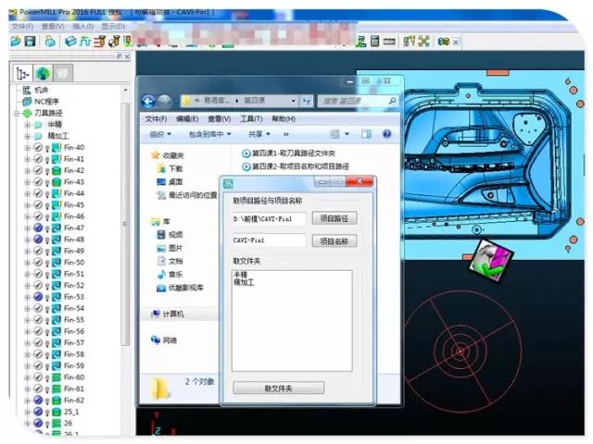Toggle the checkmark on toolpath Fin-47
Viewport: 593px width, 444px height.
pos(38,228)
